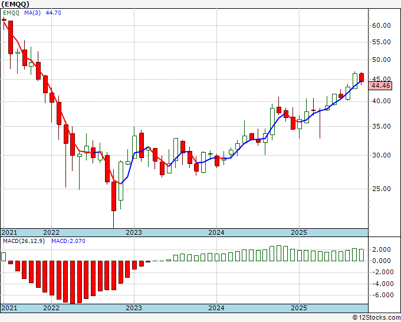401x322 pixels.
Task: Click the MACD(26,12,9) indicator label
Action: click(24, 241)
